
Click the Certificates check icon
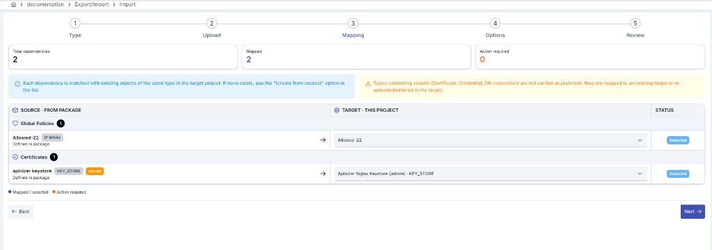click(x=15, y=157)
